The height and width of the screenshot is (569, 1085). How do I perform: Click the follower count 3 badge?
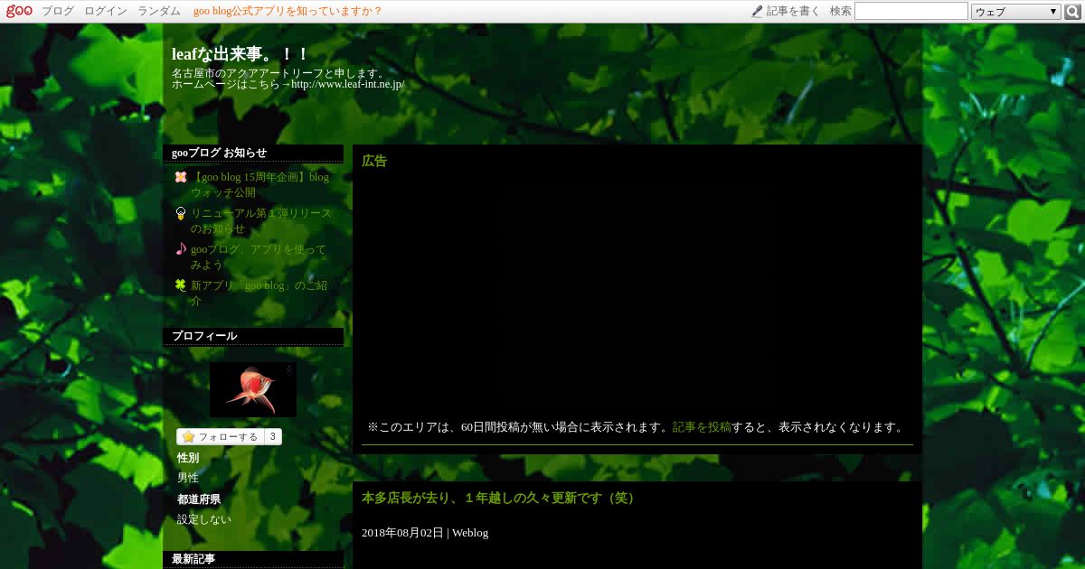(273, 437)
